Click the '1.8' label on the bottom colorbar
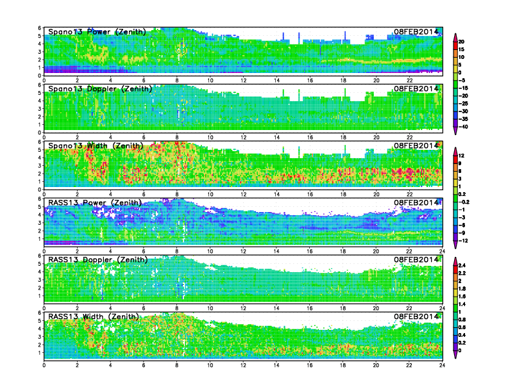Screen dimensions: 508x392 click(x=462, y=288)
